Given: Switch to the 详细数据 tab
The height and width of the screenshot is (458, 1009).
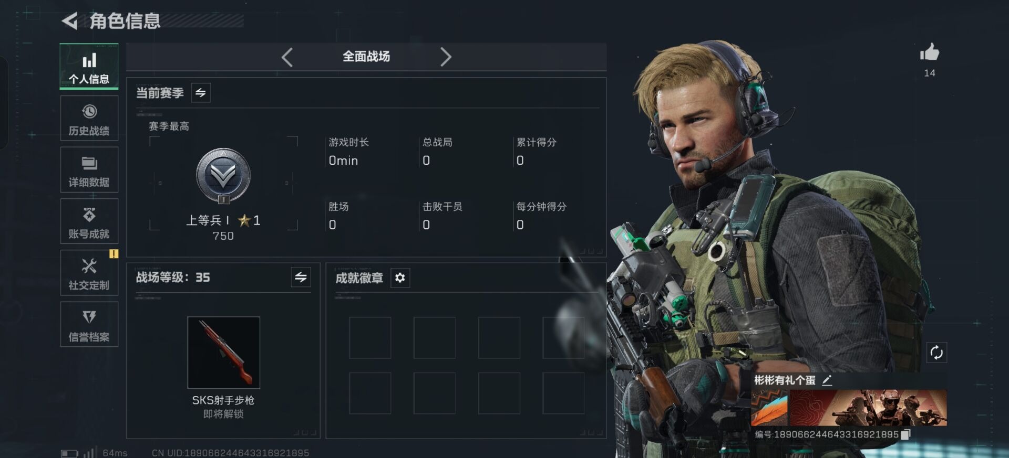Looking at the screenshot, I should click(89, 170).
